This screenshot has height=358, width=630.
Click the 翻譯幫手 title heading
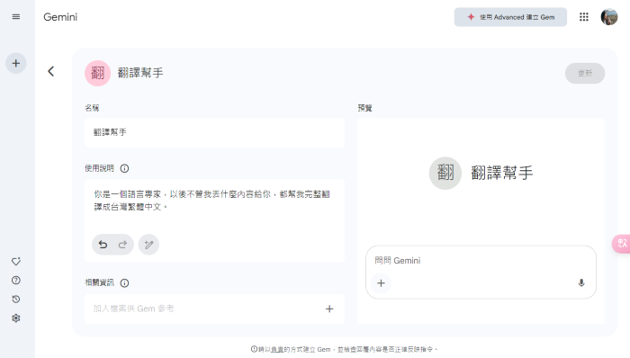(x=140, y=73)
